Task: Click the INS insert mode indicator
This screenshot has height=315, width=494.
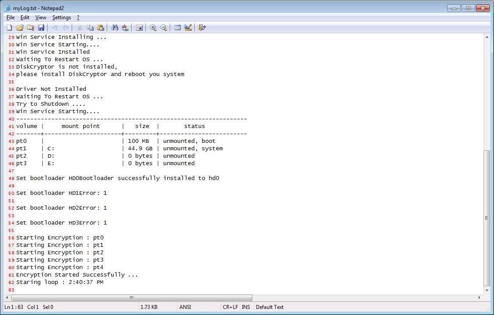Action: (246, 307)
